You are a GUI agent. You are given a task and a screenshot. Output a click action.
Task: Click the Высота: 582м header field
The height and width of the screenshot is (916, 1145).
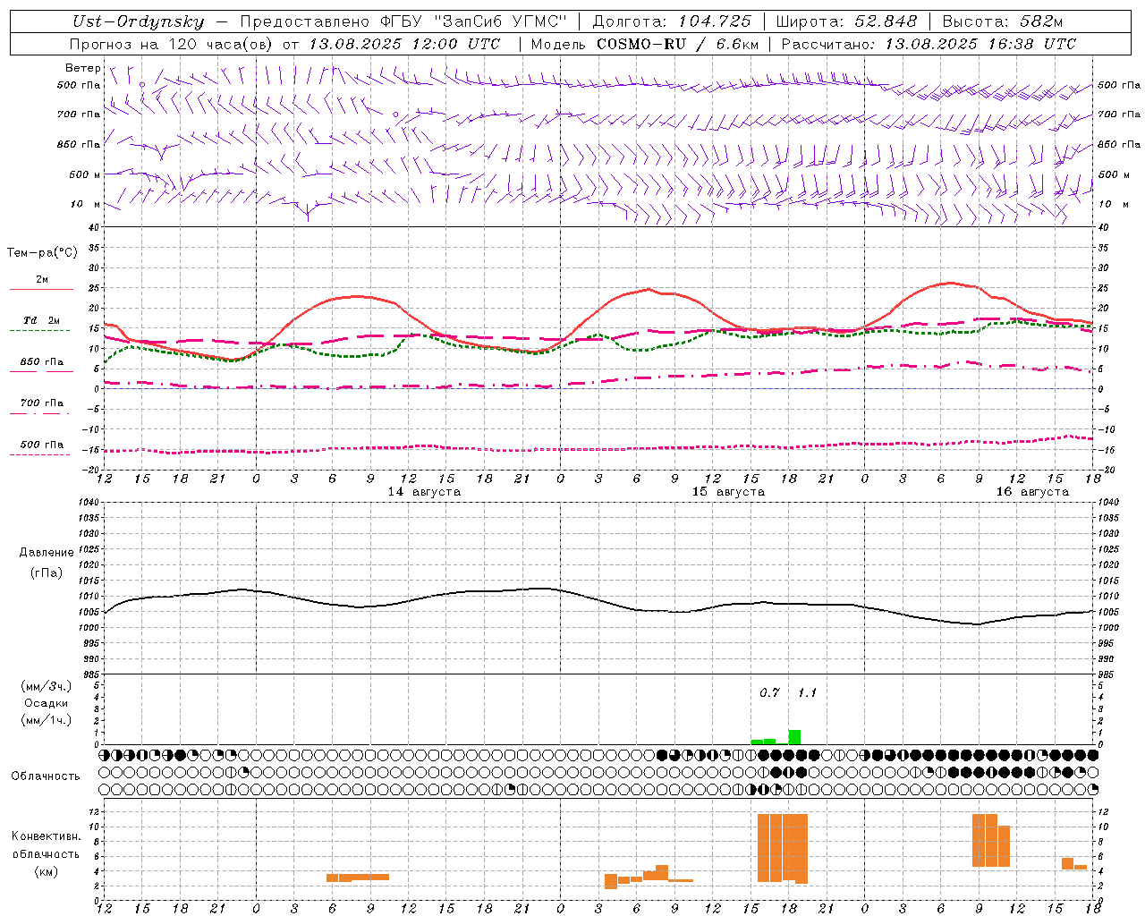[1003, 21]
